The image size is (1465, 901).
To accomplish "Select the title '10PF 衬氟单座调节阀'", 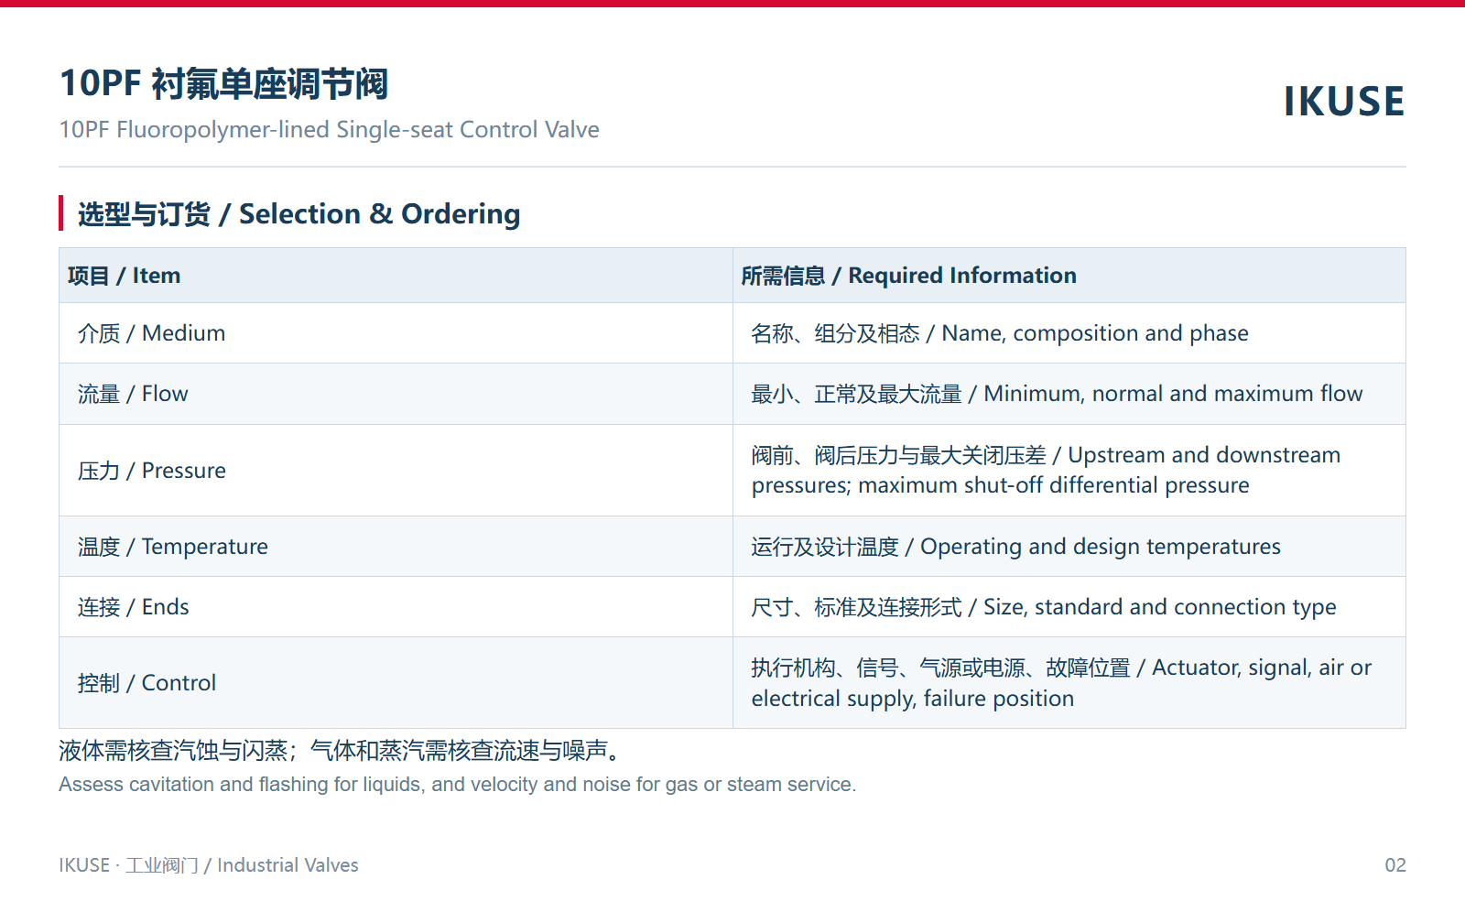I will 224,83.
